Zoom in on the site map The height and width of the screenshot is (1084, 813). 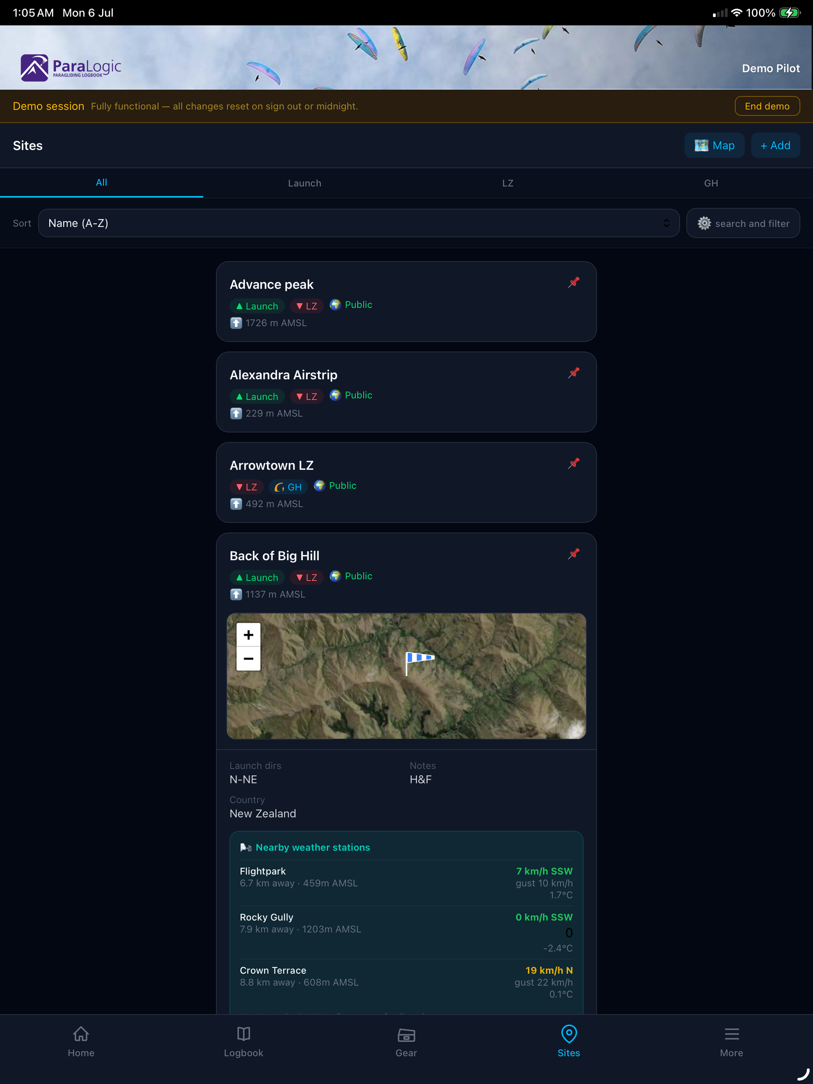[x=249, y=635]
